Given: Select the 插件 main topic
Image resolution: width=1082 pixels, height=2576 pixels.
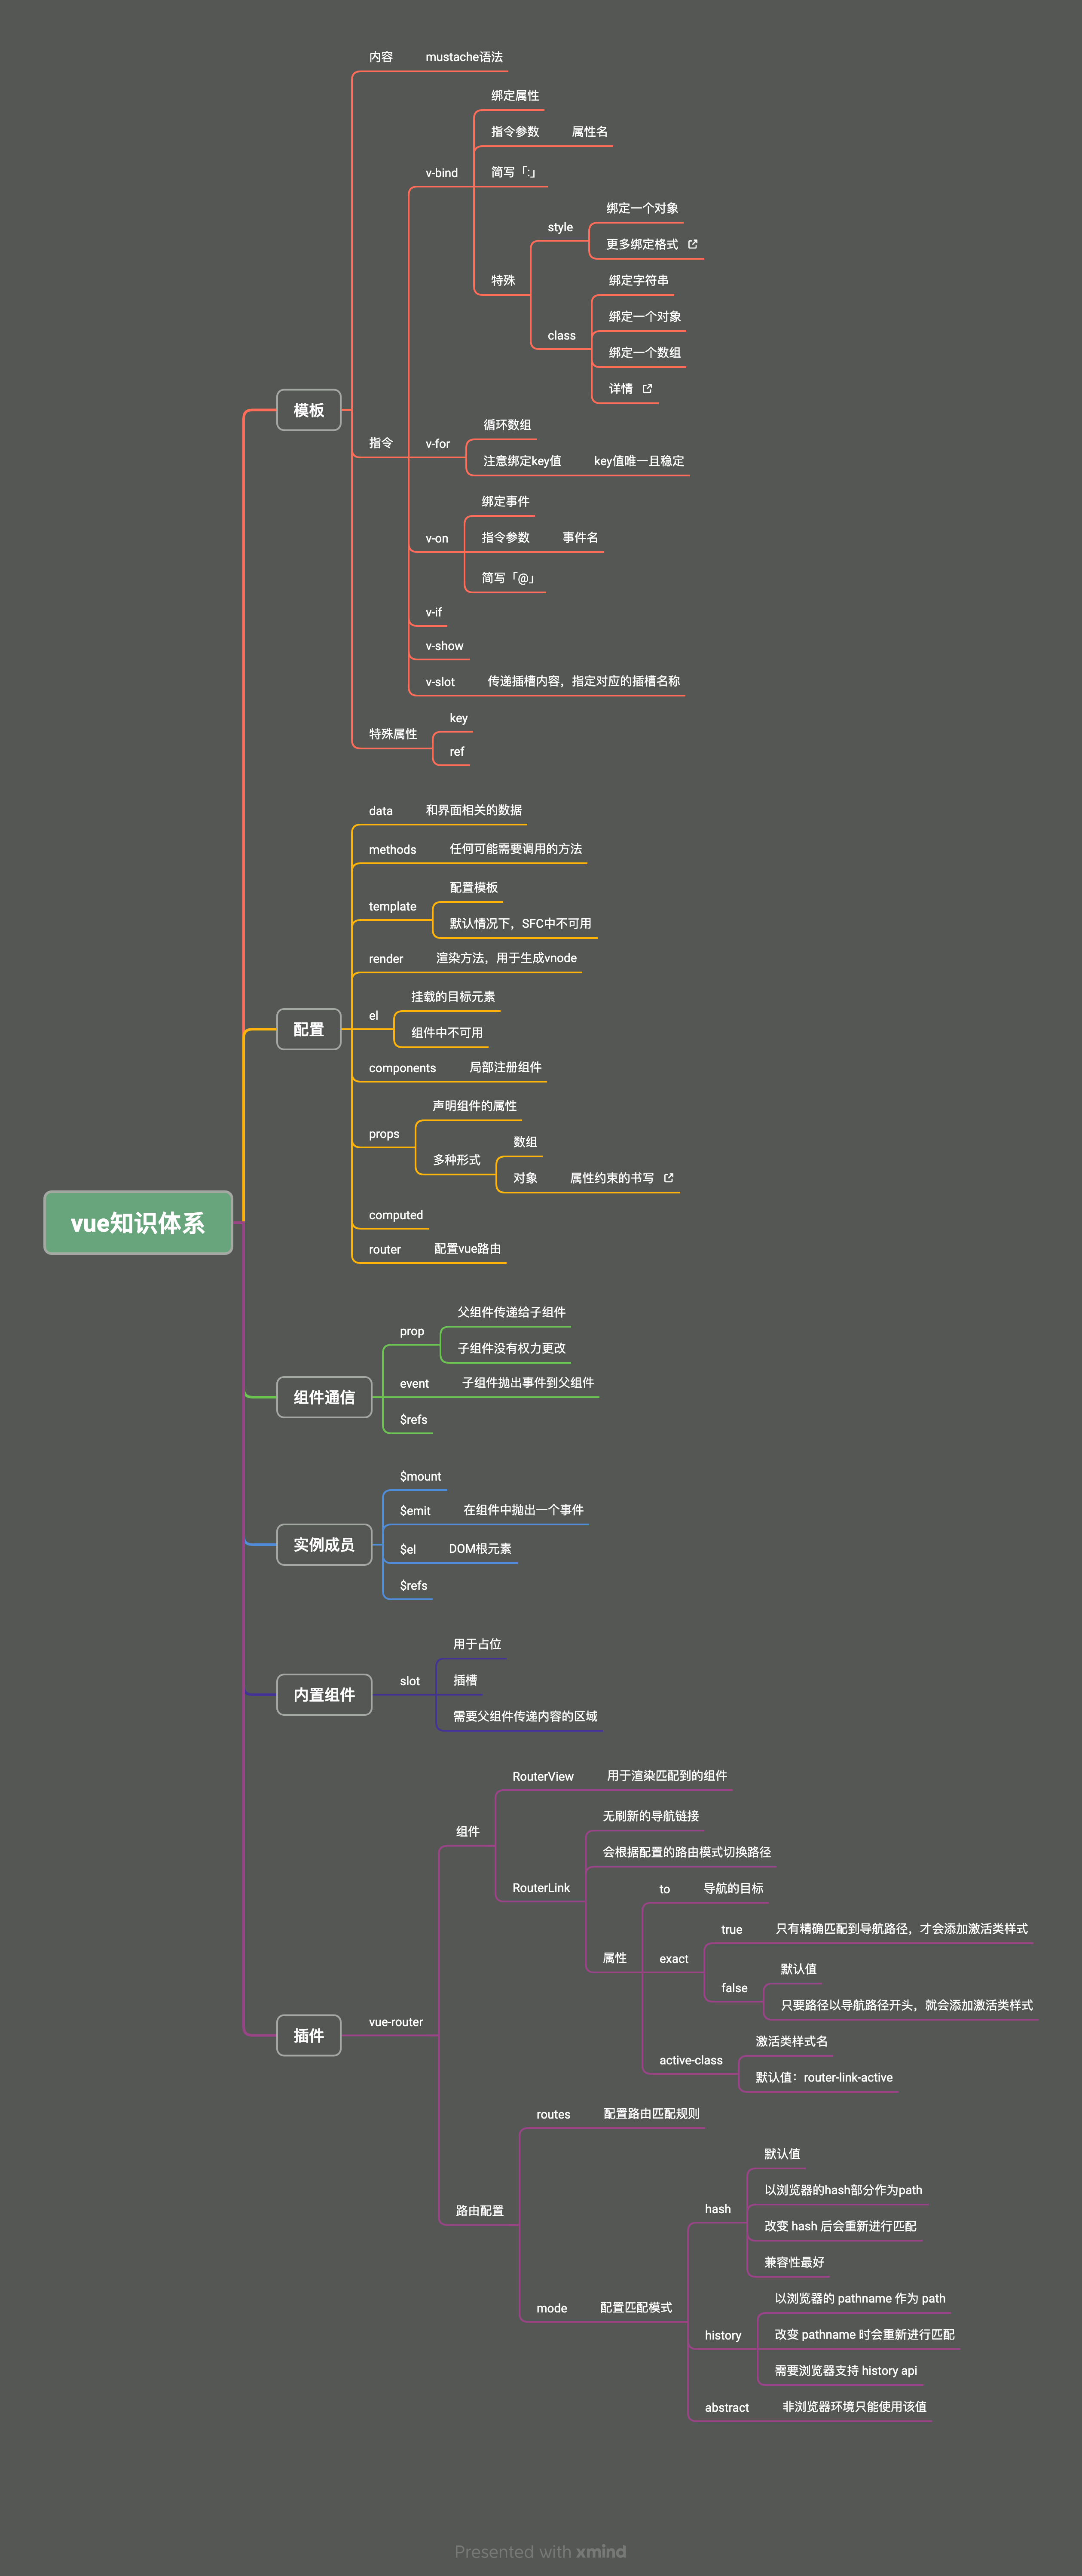Looking at the screenshot, I should (309, 2035).
